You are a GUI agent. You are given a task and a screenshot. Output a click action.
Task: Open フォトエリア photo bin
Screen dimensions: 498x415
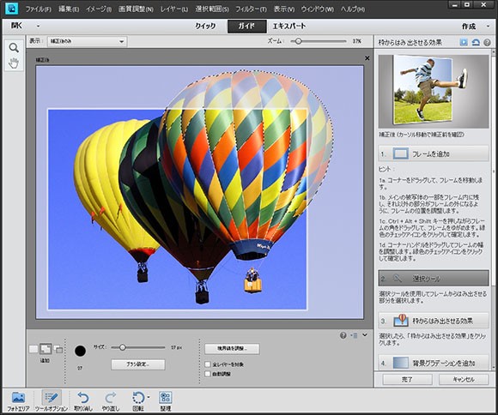[x=18, y=401]
